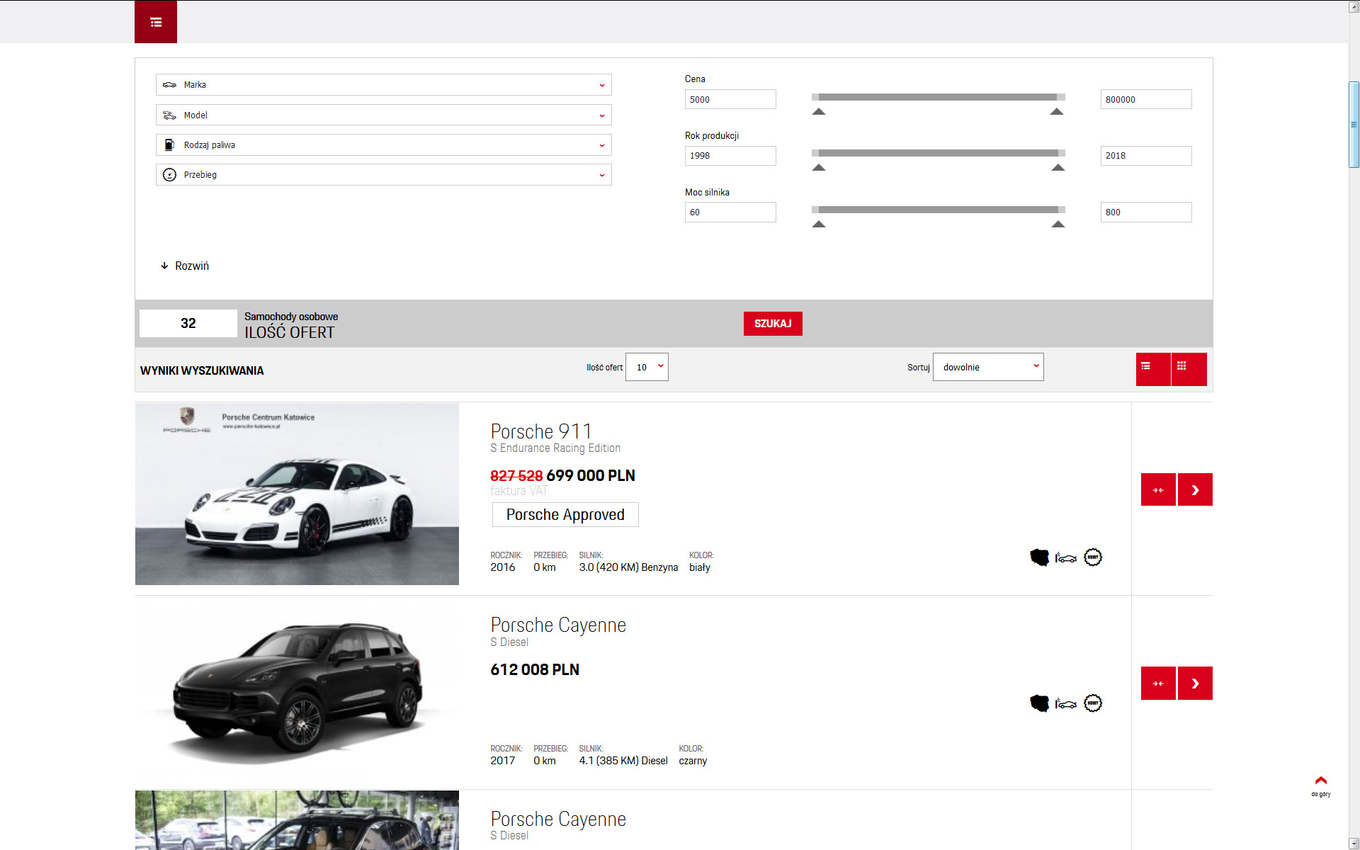Open the Marka brand dropdown
This screenshot has width=1360, height=850.
pyautogui.click(x=383, y=85)
